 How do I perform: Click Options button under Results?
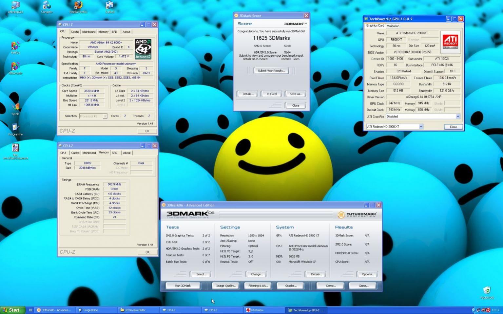coord(367,274)
